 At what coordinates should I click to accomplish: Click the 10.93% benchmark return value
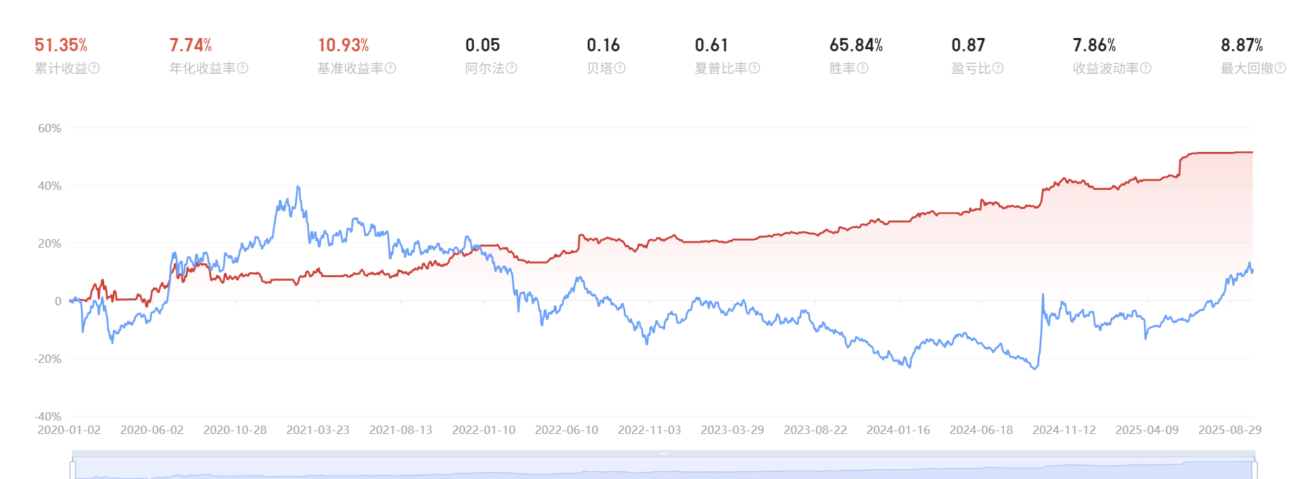point(344,46)
